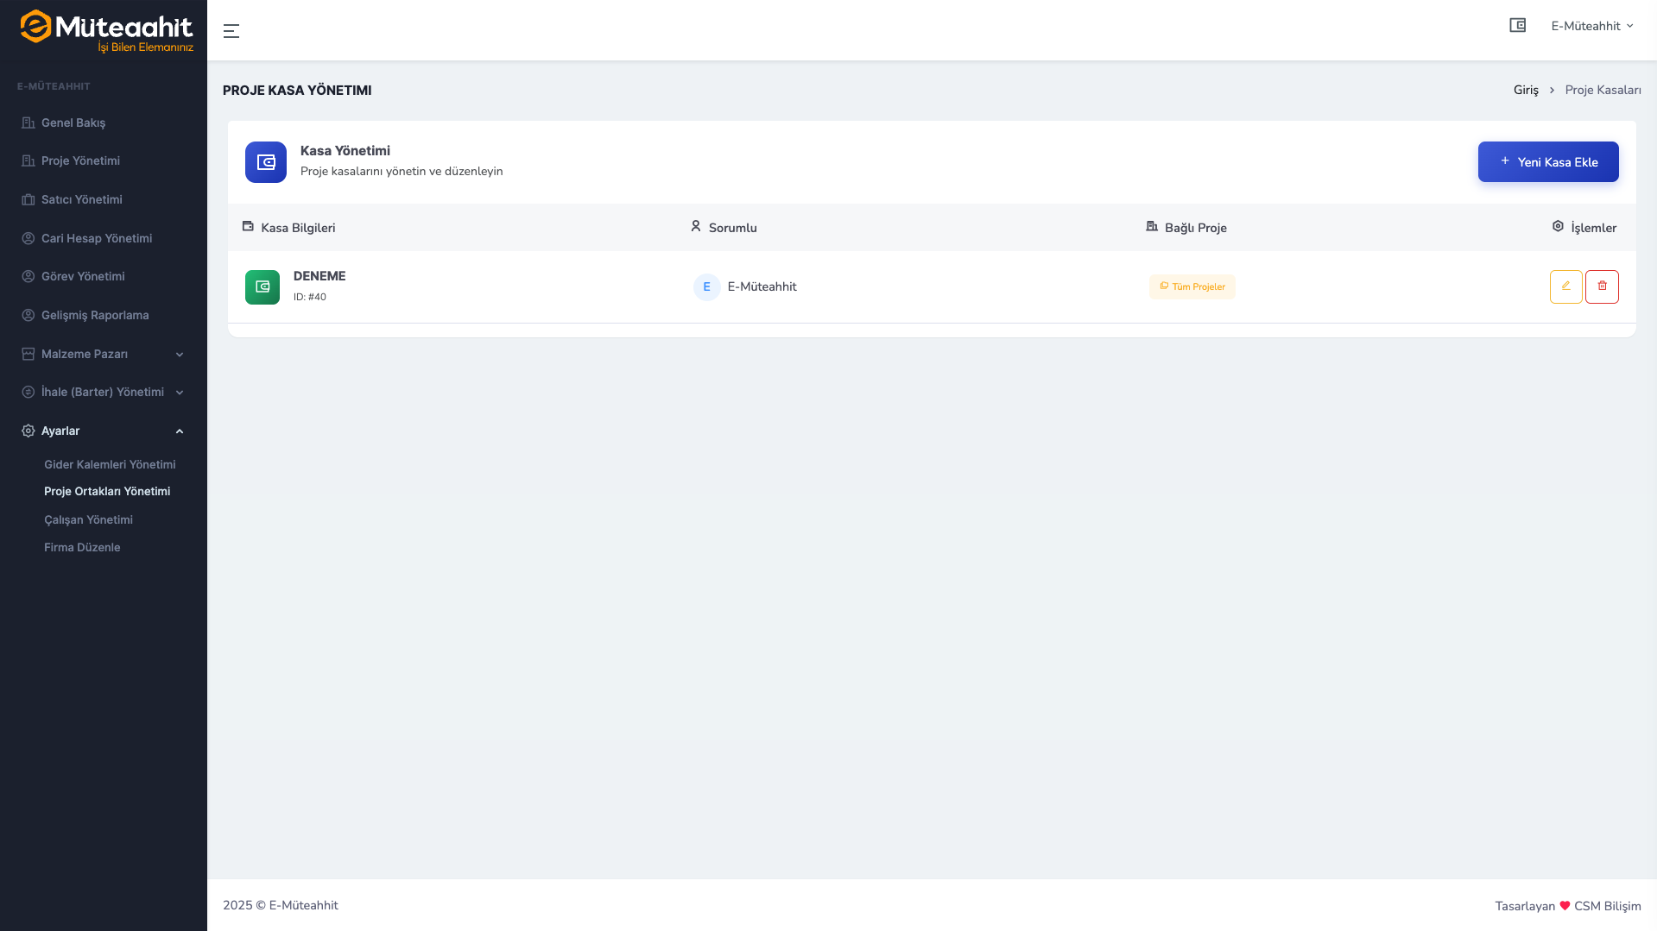Open Gider Kalemleri Yönetimi submenu item
Screen dimensions: 1657x931
110,464
